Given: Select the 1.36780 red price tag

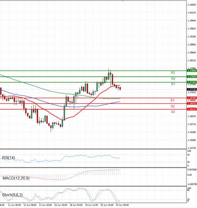Looking at the screenshot, I should tap(192, 98).
